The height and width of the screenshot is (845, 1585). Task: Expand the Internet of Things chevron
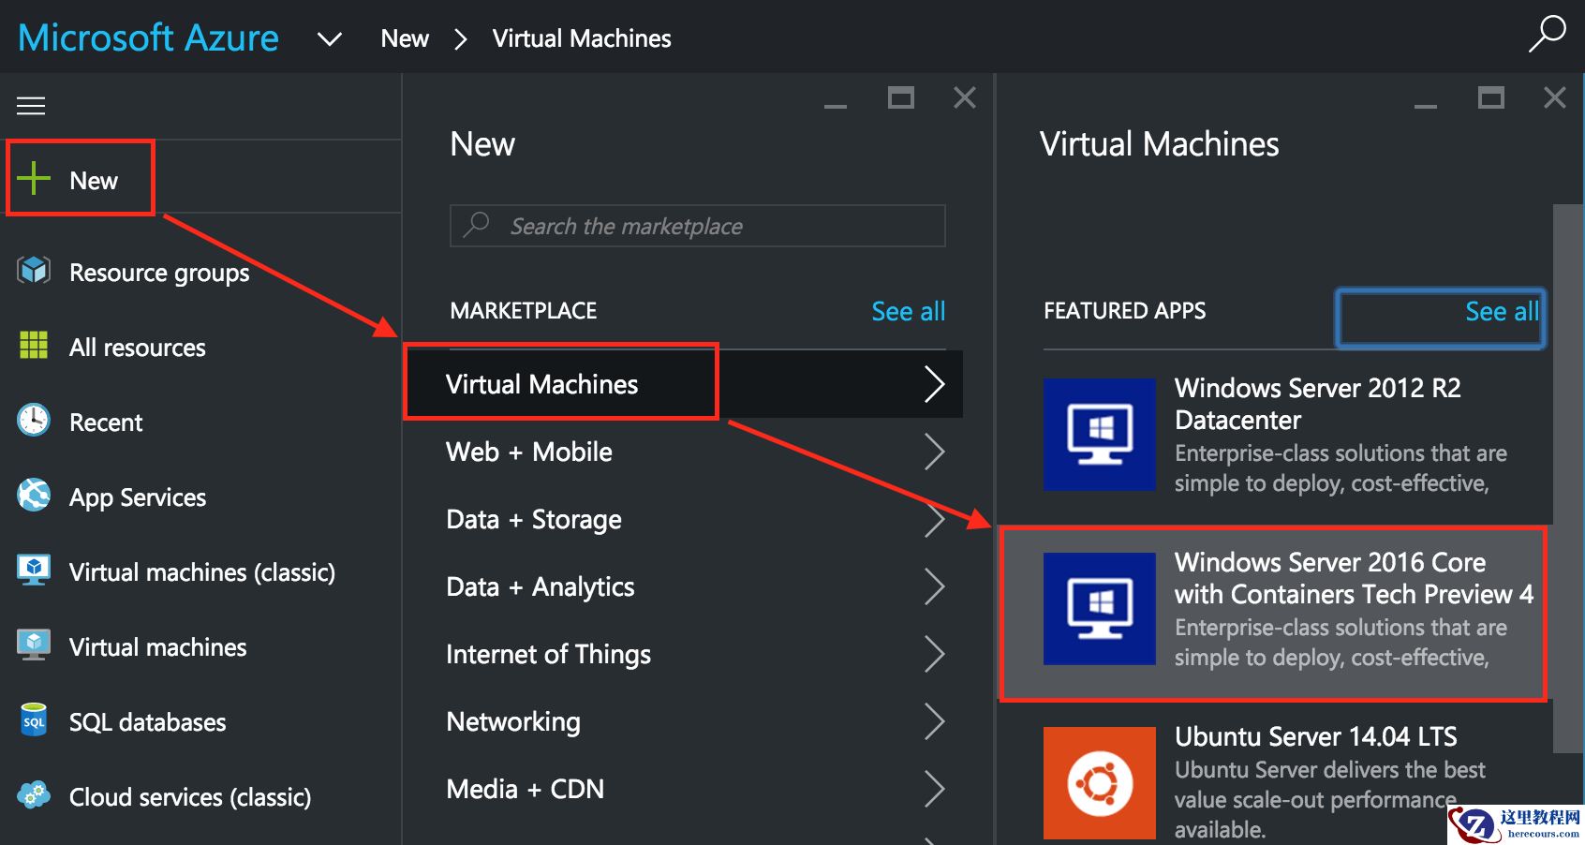[x=934, y=654]
